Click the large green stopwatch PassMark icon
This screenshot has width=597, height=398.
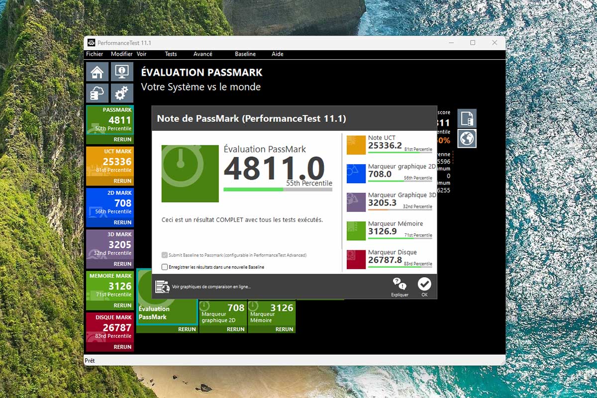pyautogui.click(x=190, y=174)
